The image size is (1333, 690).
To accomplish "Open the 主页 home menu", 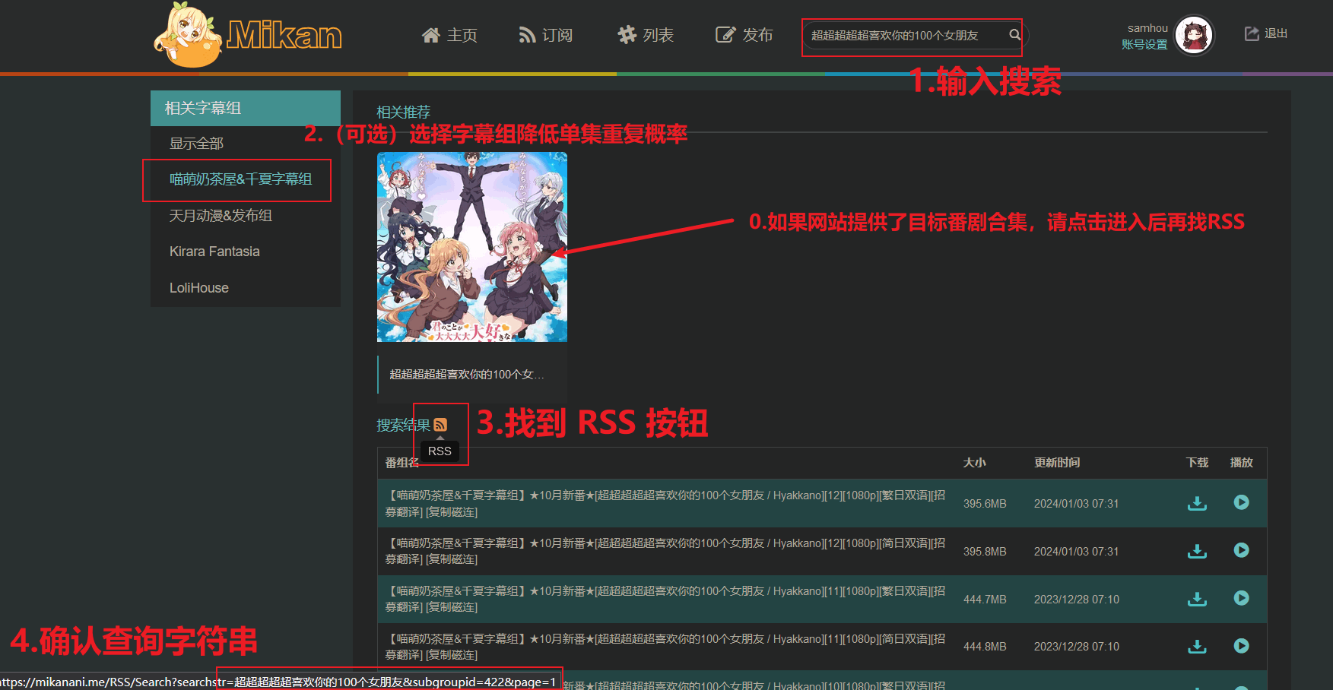I will tap(449, 35).
